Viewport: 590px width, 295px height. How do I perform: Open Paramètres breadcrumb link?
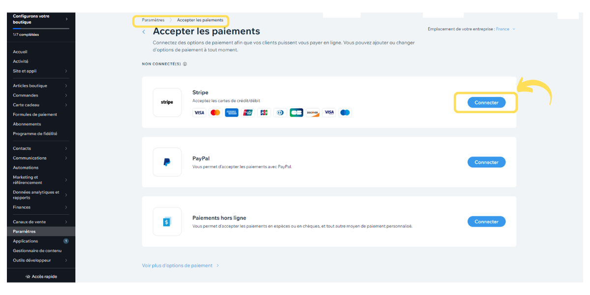coord(153,20)
